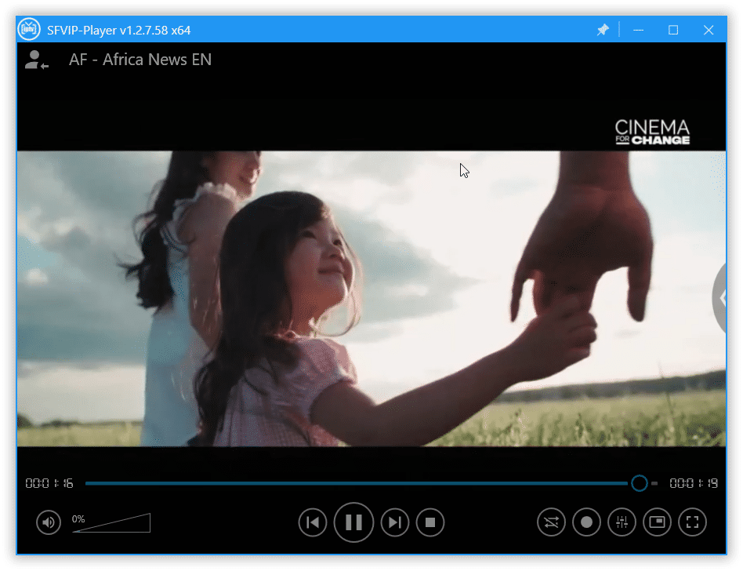Enter fullscreen mode

click(x=692, y=522)
